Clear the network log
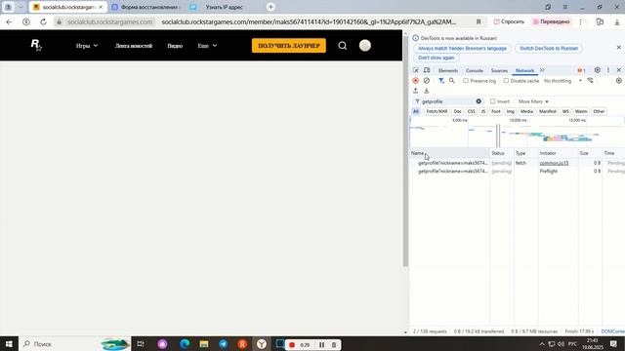Image resolution: width=625 pixels, height=351 pixels. [426, 81]
